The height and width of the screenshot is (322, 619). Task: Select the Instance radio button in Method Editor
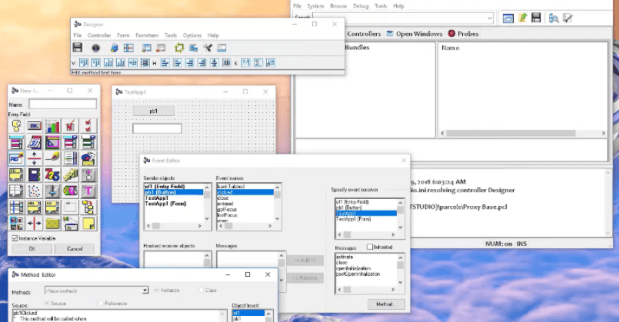(157, 290)
